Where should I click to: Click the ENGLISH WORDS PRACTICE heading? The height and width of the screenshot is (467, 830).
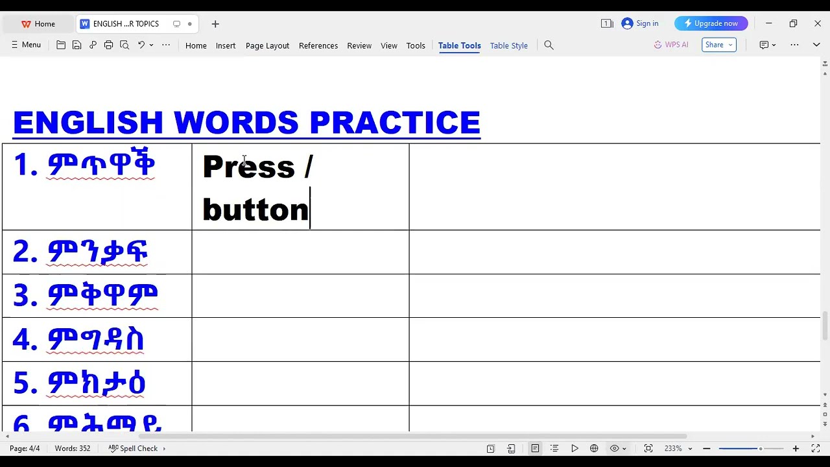pyautogui.click(x=246, y=123)
